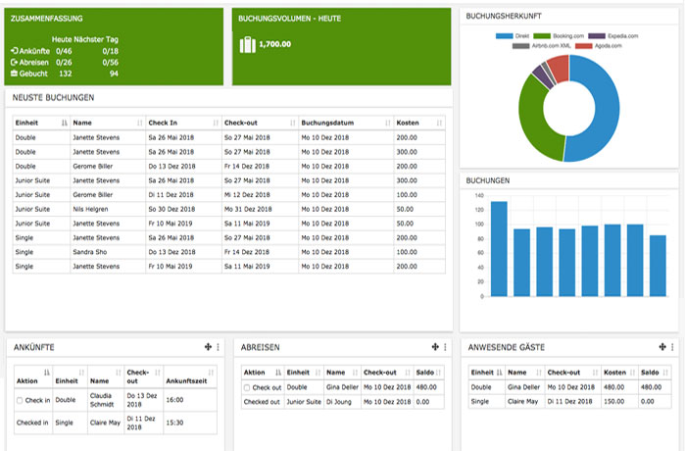The image size is (685, 451).
Task: Click the 1,700.00 booking volume value
Action: tap(274, 44)
